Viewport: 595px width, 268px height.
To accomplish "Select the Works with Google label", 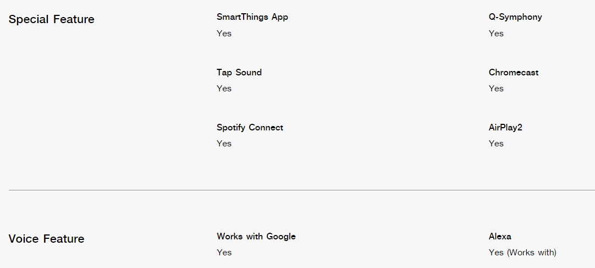I will coord(256,236).
